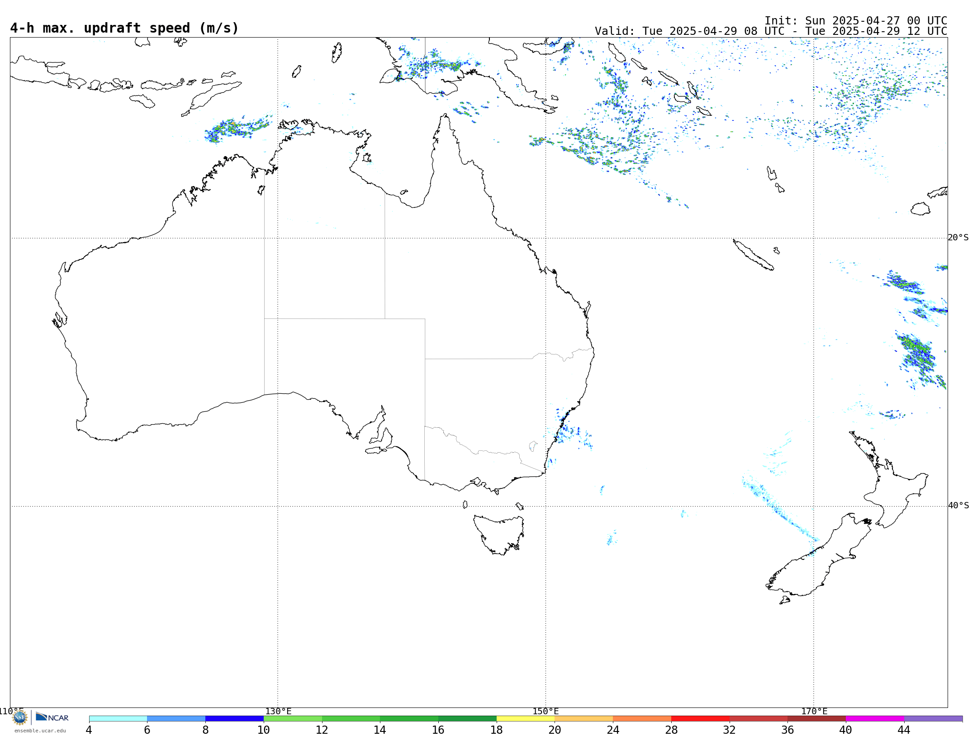The width and height of the screenshot is (977, 736).
Task: Click the colorbar tick label '8'
Action: coord(205,730)
